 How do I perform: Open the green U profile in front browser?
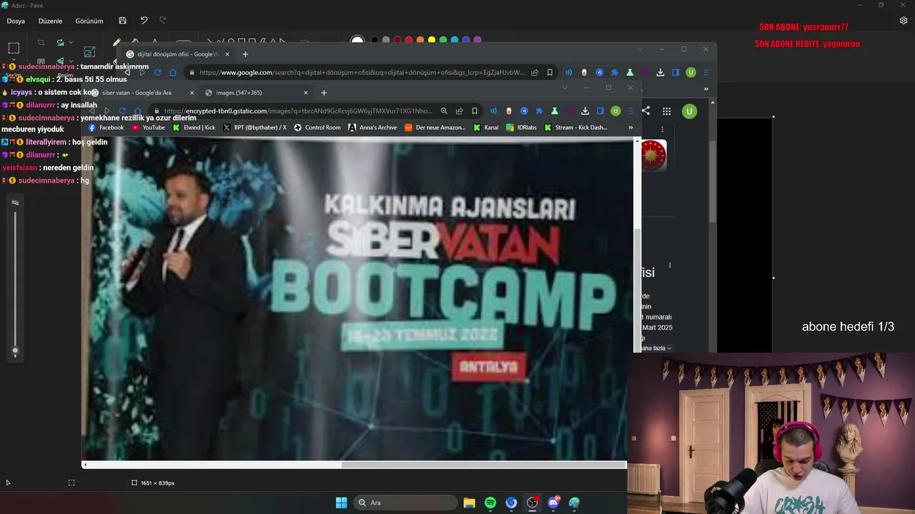[615, 111]
